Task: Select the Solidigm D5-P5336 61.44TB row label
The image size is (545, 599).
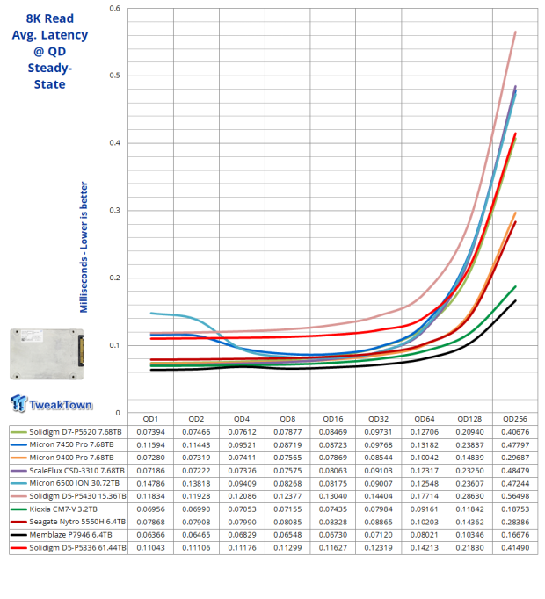Action: click(x=77, y=548)
